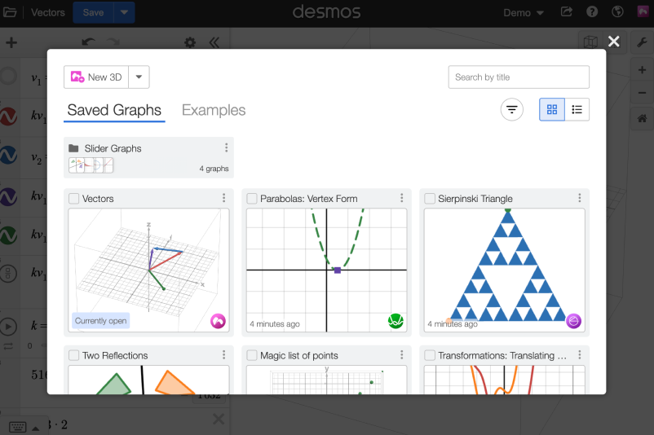Image resolution: width=654 pixels, height=435 pixels.
Task: Open the wrench graph settings icon
Action: 642,42
